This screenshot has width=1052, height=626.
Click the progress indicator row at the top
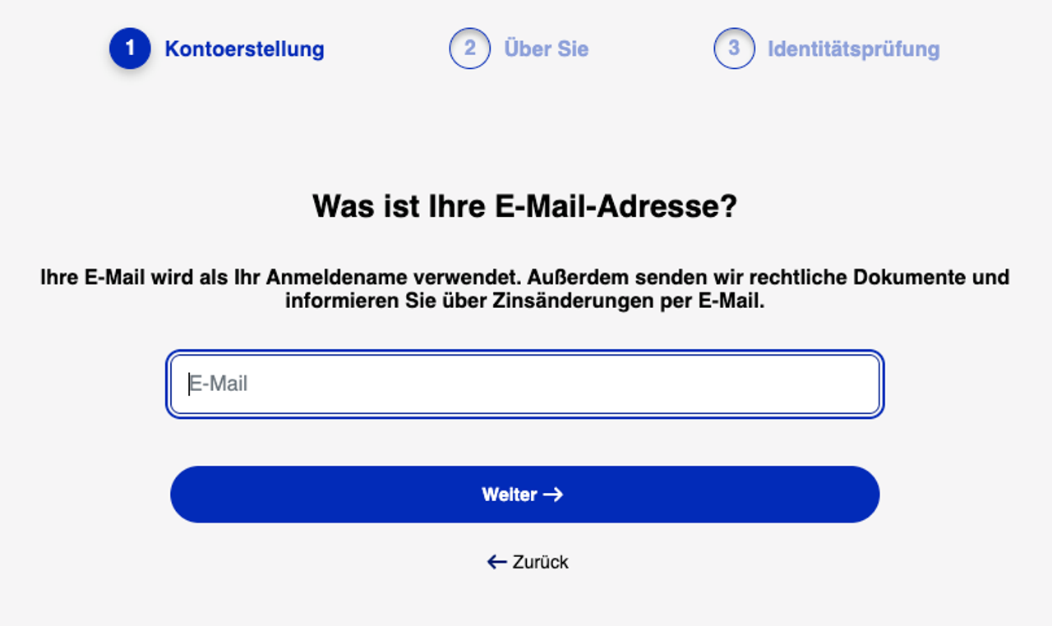point(526,48)
